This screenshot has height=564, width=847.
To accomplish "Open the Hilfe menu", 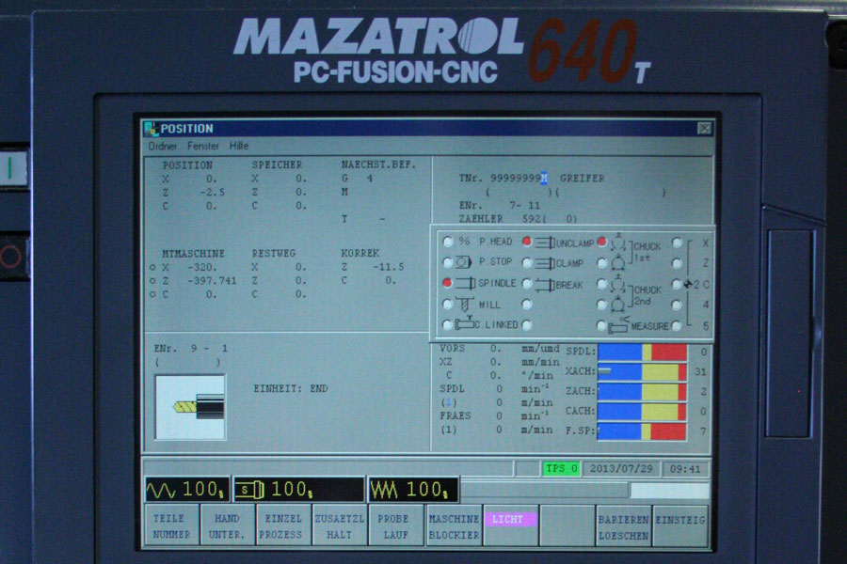I will (239, 147).
